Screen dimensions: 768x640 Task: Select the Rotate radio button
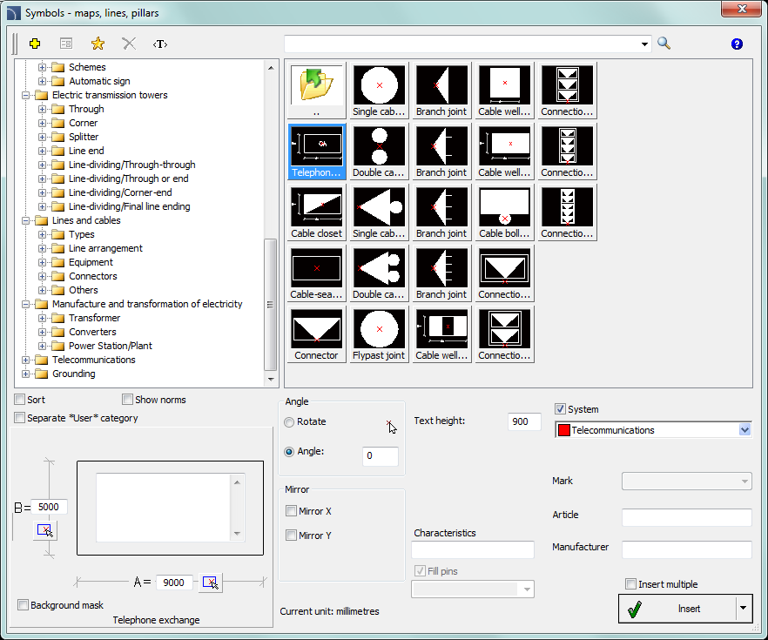290,421
